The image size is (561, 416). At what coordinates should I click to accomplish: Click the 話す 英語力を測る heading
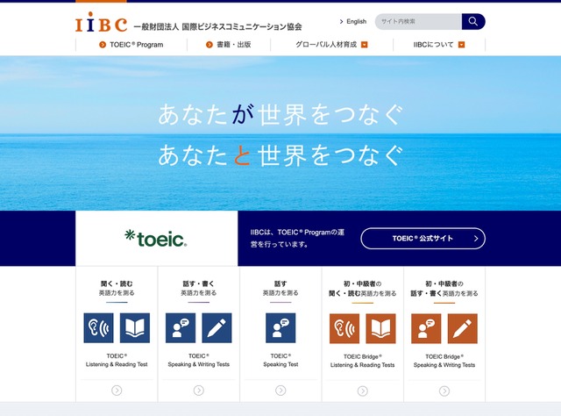[280, 288]
